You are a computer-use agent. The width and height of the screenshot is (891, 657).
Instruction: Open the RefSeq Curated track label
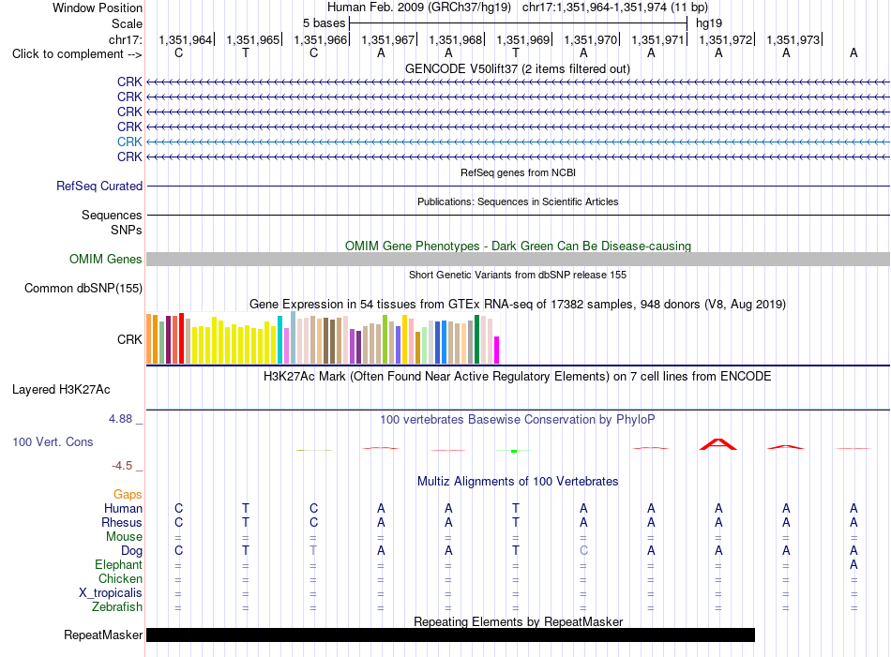point(99,186)
